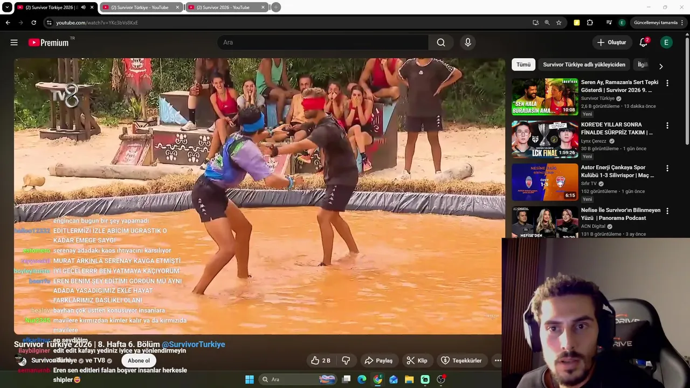This screenshot has height=388, width=690.
Task: Share the video with Paylaş
Action: pos(379,361)
